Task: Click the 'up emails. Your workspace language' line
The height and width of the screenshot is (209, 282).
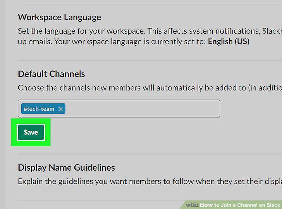Action: (133, 41)
